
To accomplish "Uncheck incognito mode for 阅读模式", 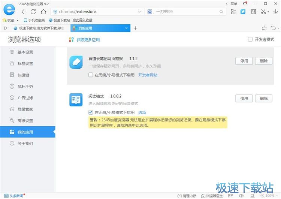I will point(91,112).
